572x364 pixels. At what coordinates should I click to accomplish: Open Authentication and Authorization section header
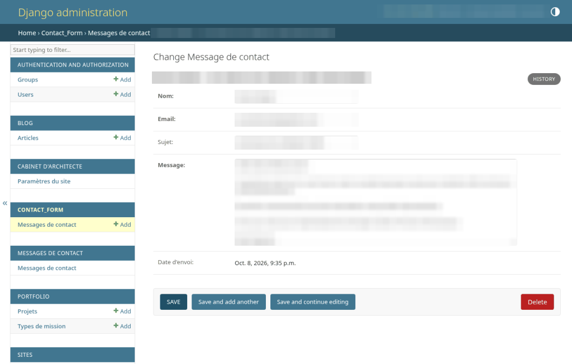pyautogui.click(x=73, y=65)
